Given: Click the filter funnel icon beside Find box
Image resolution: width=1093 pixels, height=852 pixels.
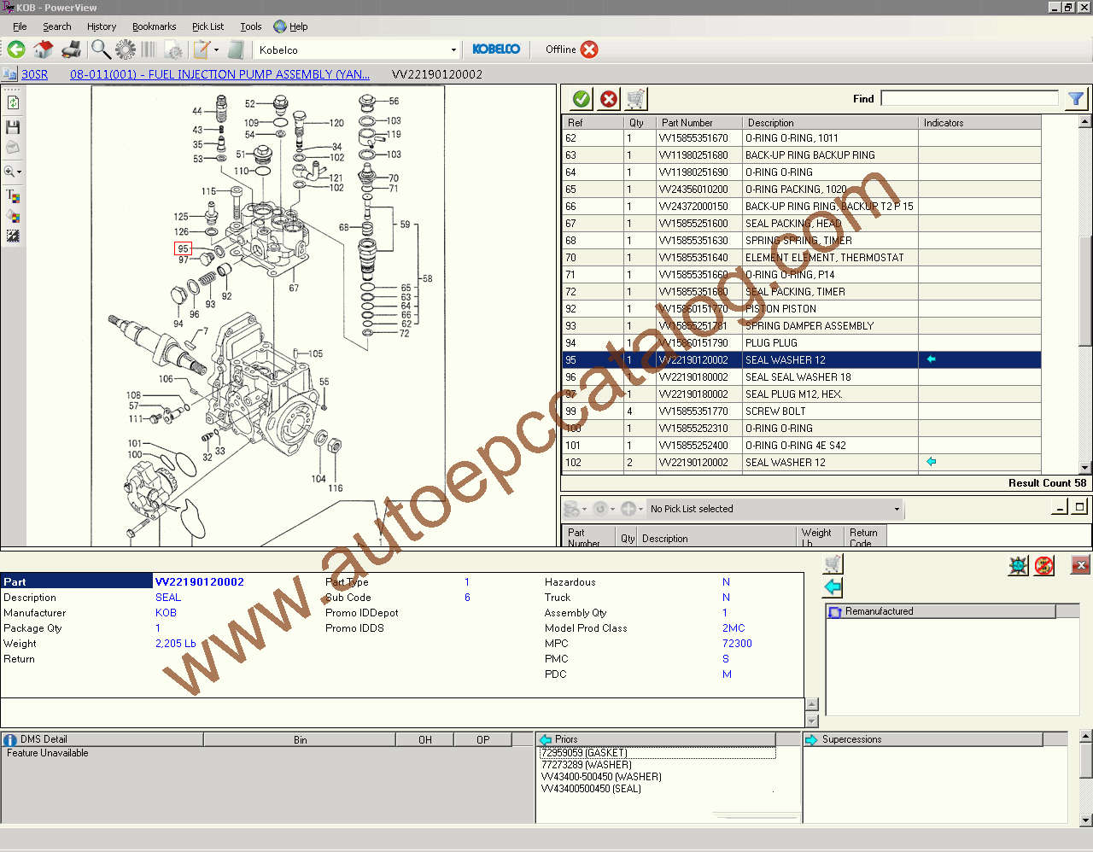Looking at the screenshot, I should (x=1076, y=99).
